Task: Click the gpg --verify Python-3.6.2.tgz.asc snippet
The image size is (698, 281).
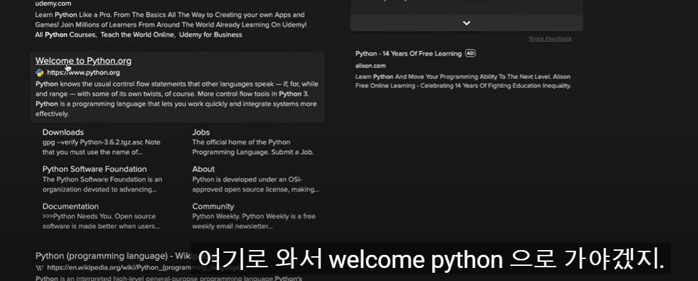Action: click(101, 147)
